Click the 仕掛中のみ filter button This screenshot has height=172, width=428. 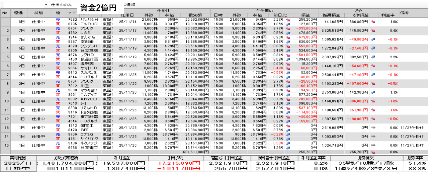[x=61, y=5]
